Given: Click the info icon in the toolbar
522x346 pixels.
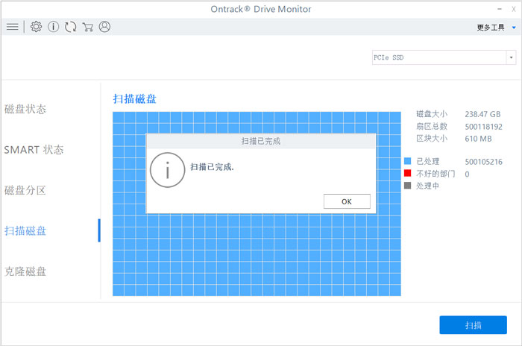Looking at the screenshot, I should (x=54, y=27).
